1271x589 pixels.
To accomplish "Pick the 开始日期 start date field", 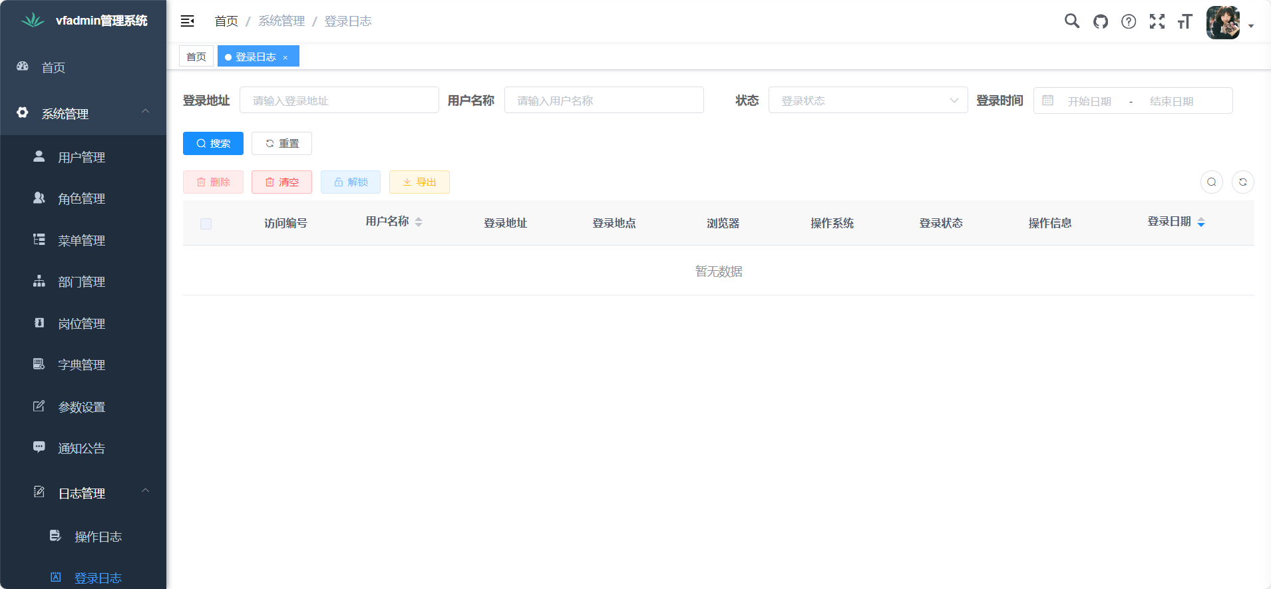I will (1090, 101).
